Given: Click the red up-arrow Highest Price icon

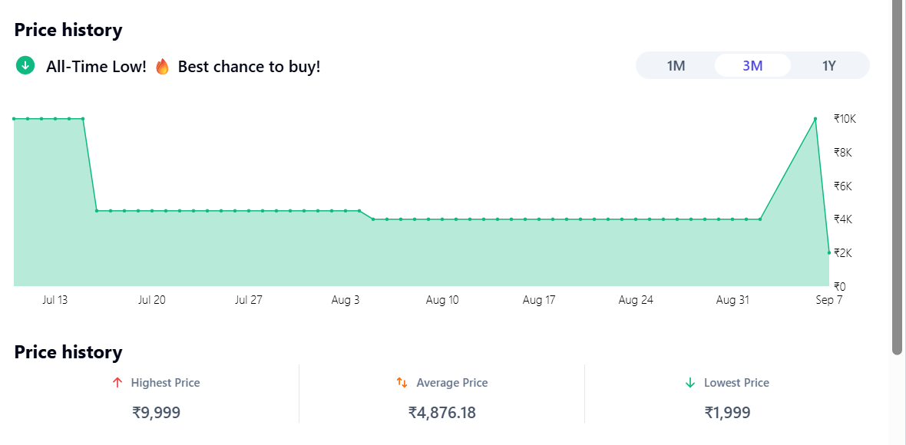Looking at the screenshot, I should 117,383.
